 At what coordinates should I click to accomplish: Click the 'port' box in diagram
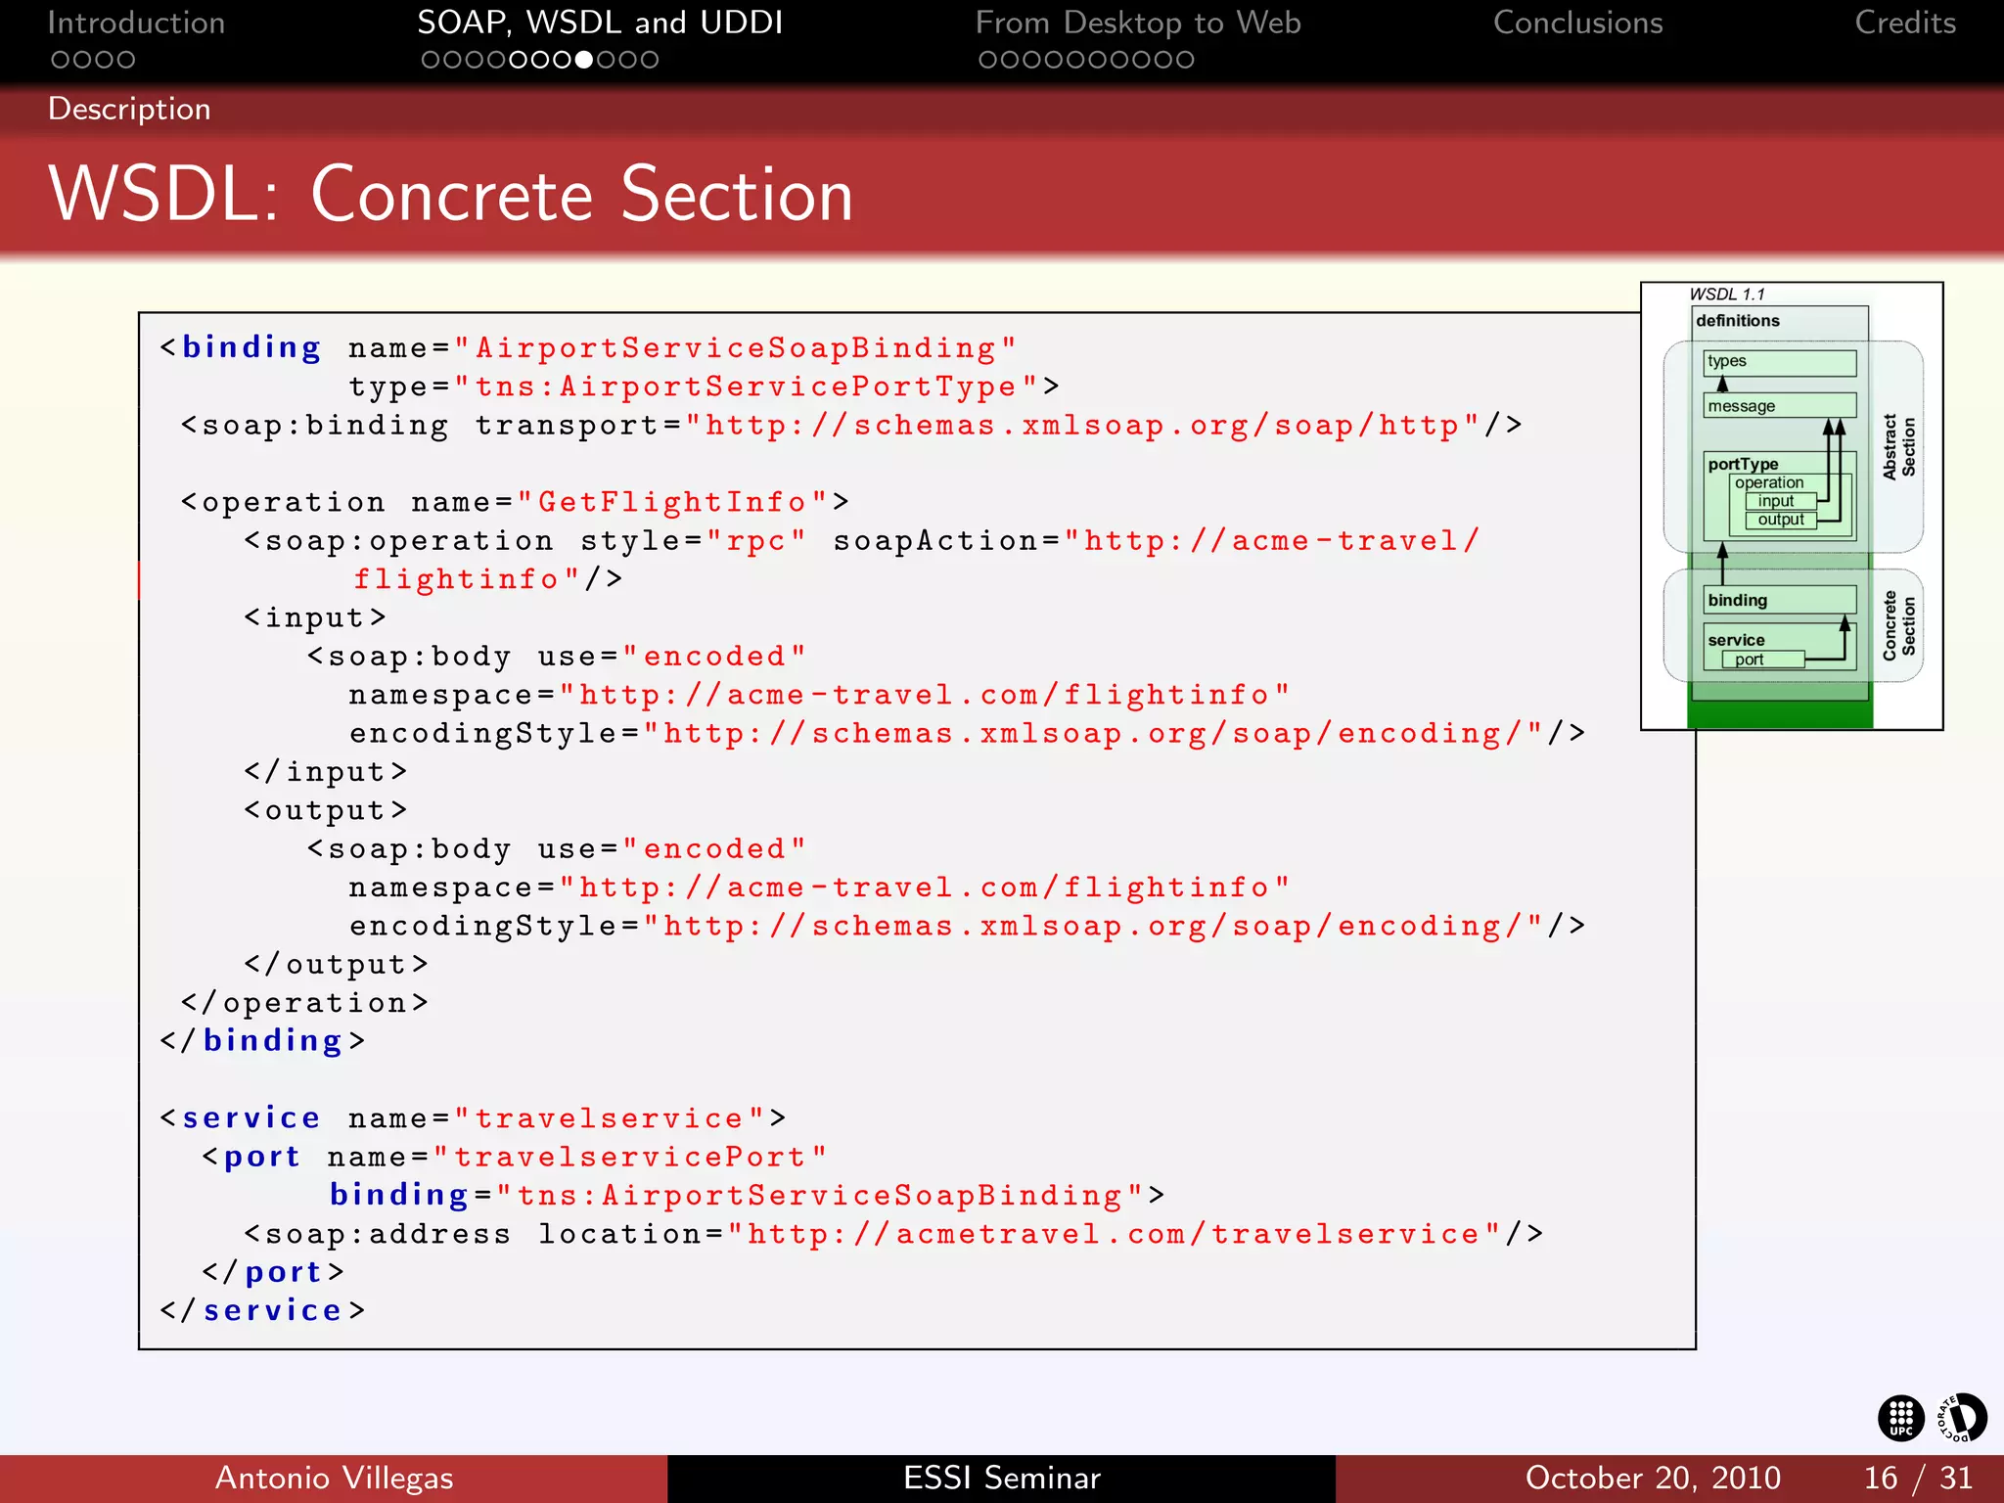click(1762, 660)
